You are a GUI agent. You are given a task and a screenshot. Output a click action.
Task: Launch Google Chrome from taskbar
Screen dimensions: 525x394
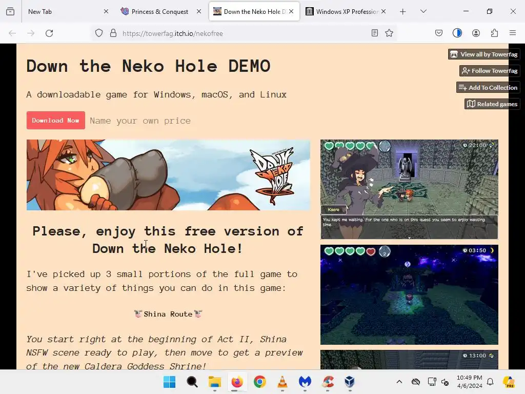[260, 382]
